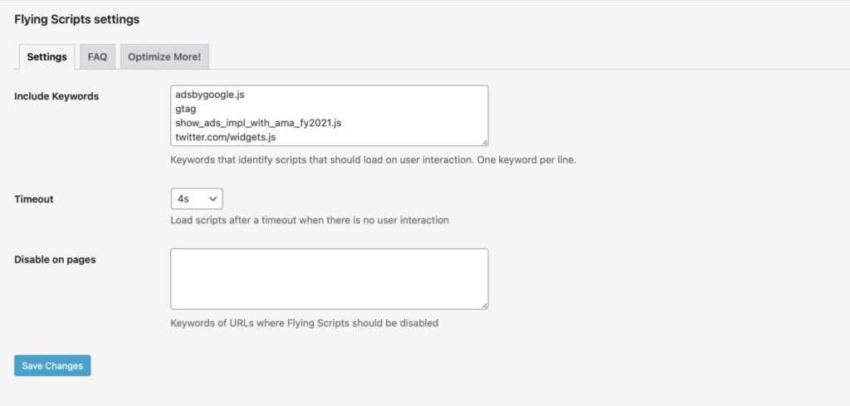Click the timeout help text about user interaction
Viewport: 850px width, 406px height.
tap(310, 220)
